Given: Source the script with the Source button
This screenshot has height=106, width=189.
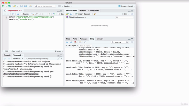Looking at the screenshot, I should [x=61, y=14].
